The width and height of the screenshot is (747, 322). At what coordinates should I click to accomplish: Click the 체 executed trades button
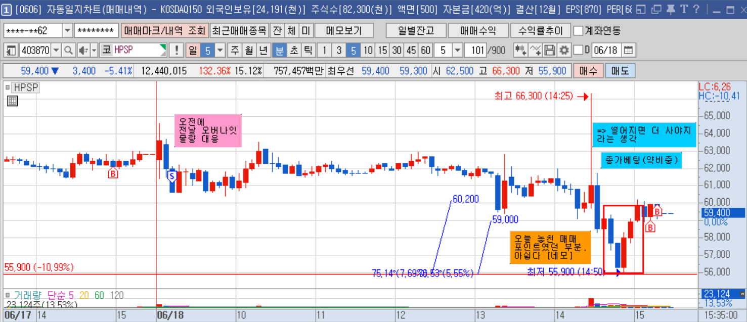coord(292,31)
